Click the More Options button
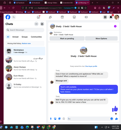 click(x=101, y=38)
